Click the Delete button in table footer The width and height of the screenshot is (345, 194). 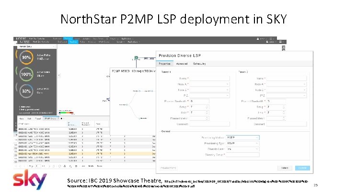100,166
